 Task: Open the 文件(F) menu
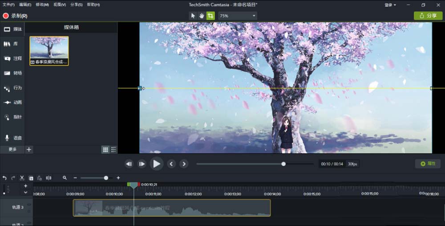coord(8,4)
